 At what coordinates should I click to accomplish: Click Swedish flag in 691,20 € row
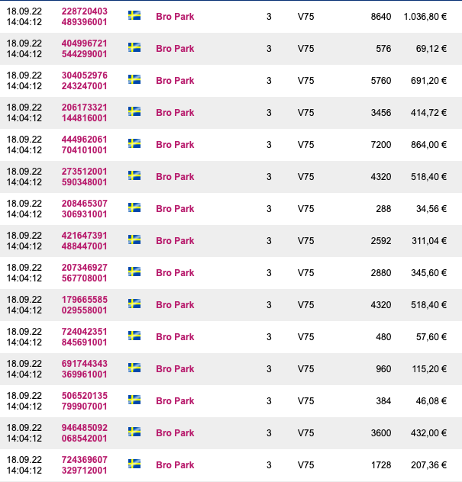coord(134,79)
